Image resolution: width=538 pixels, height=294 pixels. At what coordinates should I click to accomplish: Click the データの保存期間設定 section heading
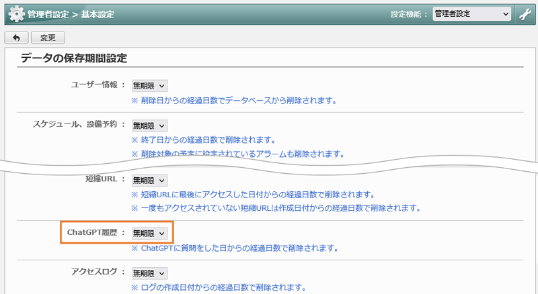(x=74, y=58)
